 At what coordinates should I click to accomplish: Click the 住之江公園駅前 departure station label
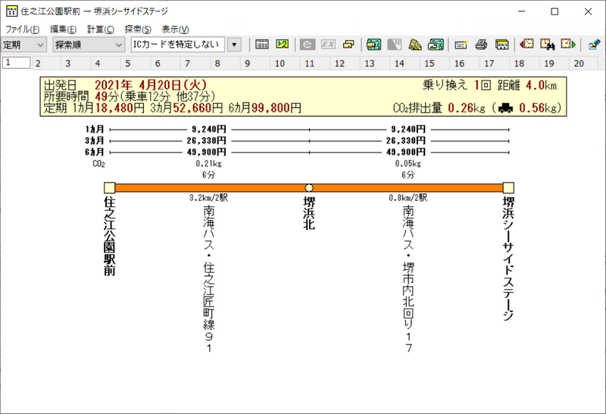109,236
